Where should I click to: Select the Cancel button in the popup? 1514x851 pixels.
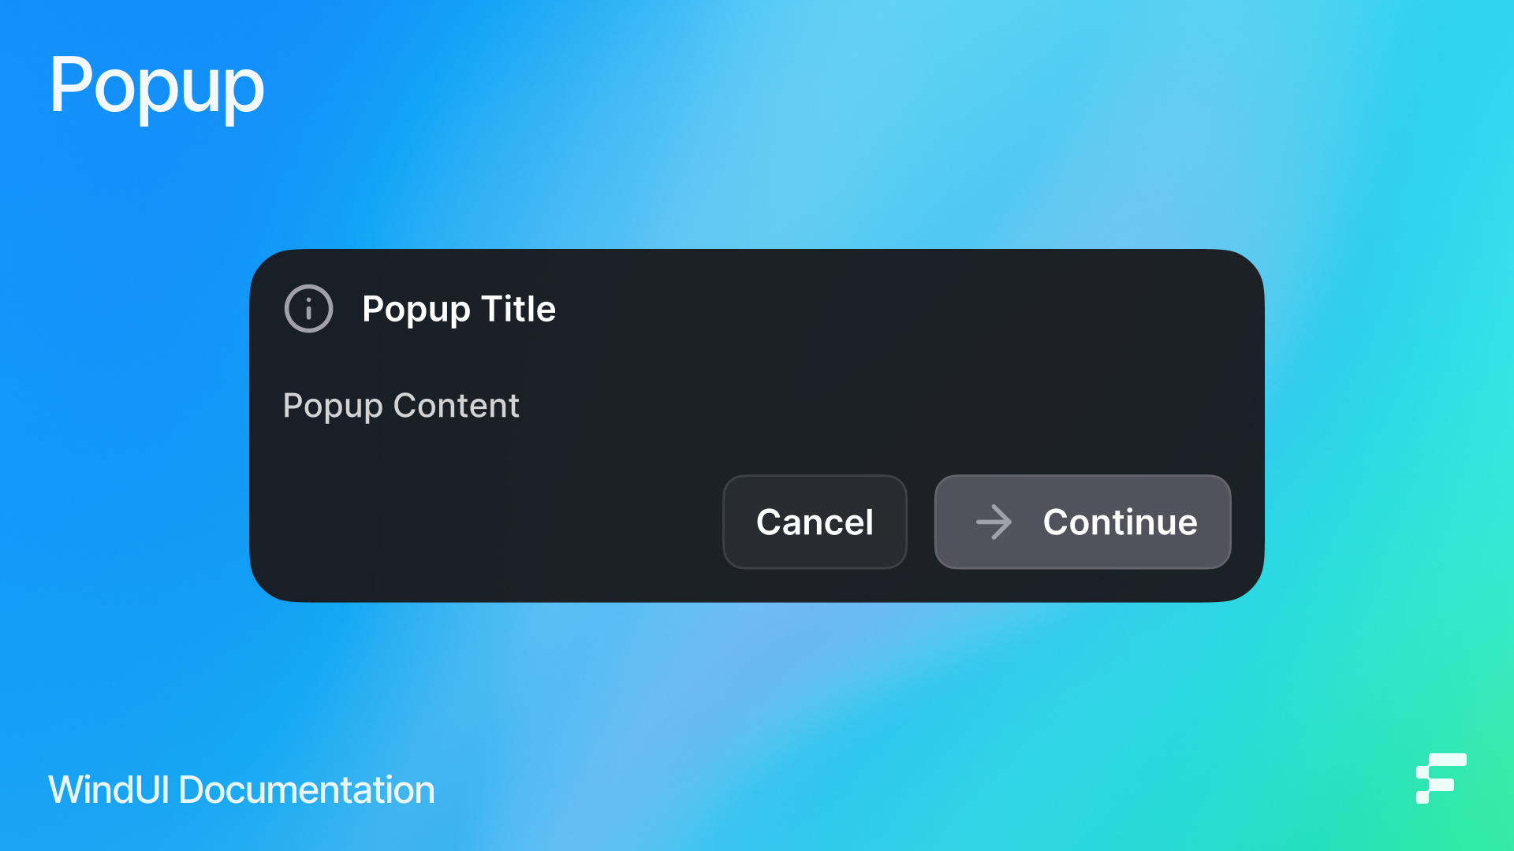[815, 522]
